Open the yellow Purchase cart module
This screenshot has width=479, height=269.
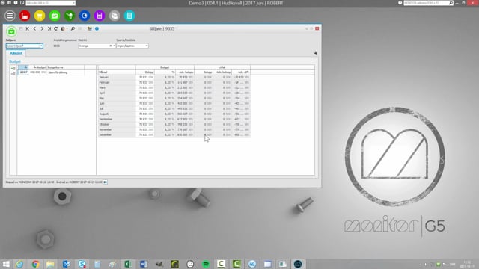(40, 16)
